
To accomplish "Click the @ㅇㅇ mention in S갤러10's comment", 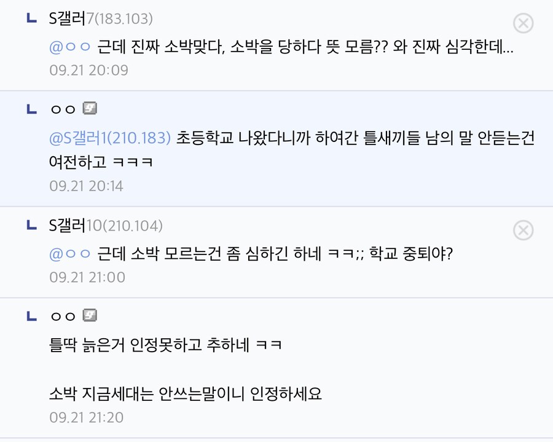I will [x=69, y=254].
